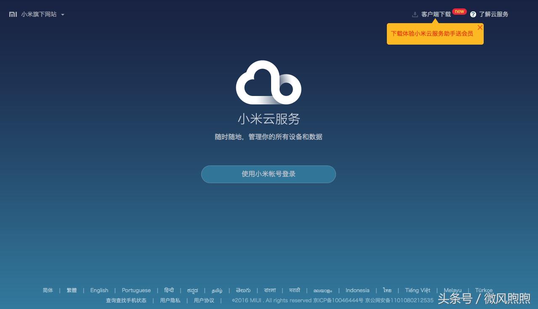This screenshot has height=309, width=538.
Task: Click the 'new' badge near 客户端下载
Action: point(459,11)
